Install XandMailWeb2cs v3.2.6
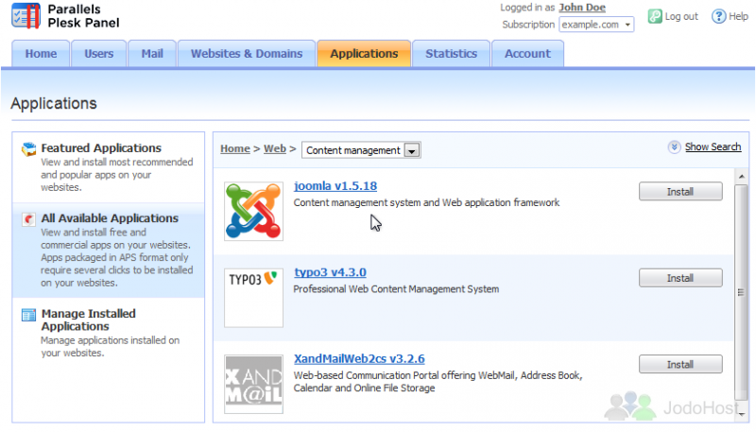 click(680, 364)
